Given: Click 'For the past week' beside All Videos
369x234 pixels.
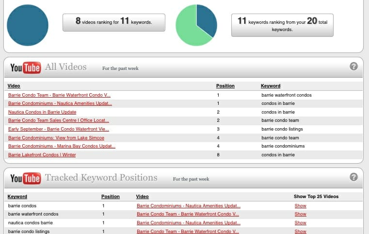Looking at the screenshot, I should [x=120, y=68].
